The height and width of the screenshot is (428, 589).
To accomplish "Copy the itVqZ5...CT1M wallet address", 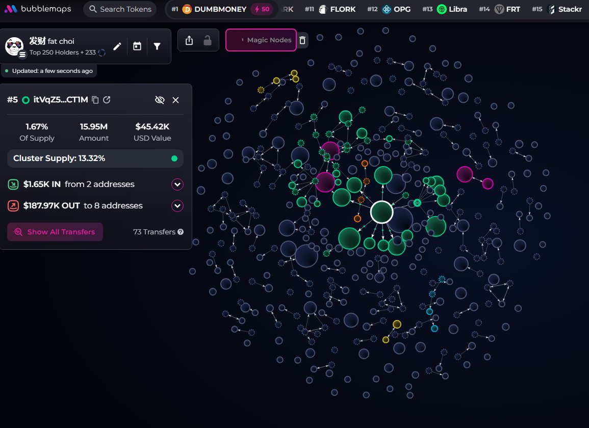I will pos(95,100).
